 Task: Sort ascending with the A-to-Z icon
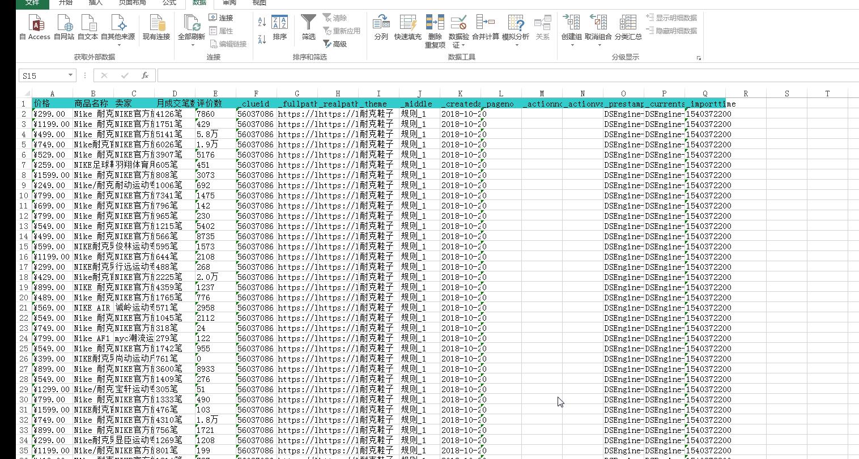(262, 22)
